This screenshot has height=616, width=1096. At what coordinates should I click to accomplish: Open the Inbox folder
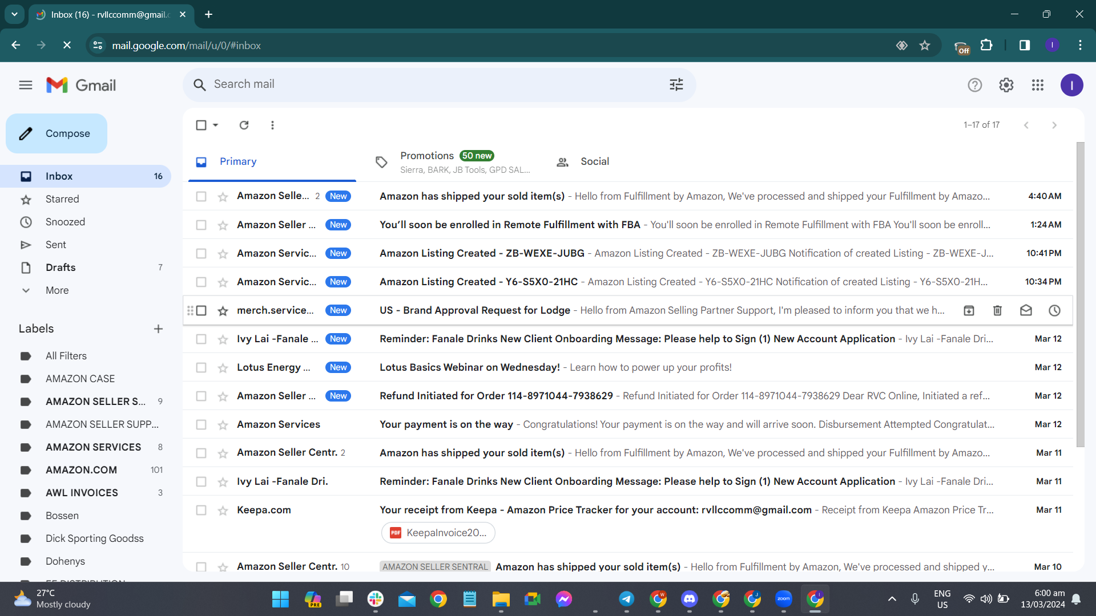(x=86, y=176)
